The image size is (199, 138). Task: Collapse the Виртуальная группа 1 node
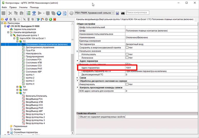point(11,35)
